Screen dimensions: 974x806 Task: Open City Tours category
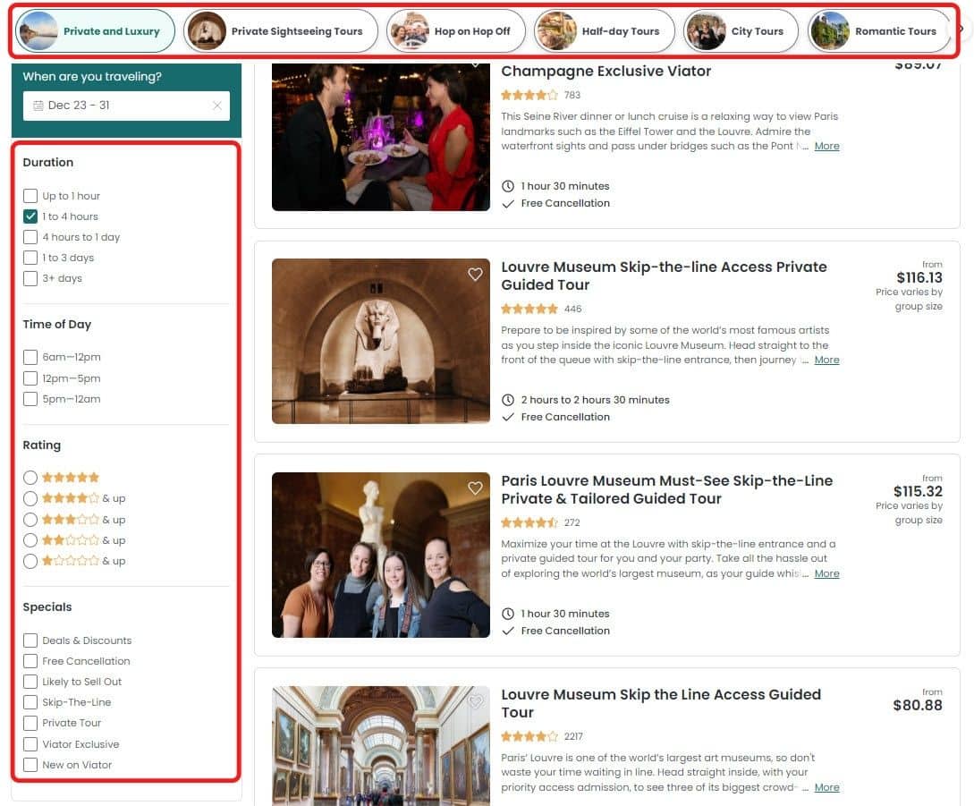coord(741,31)
